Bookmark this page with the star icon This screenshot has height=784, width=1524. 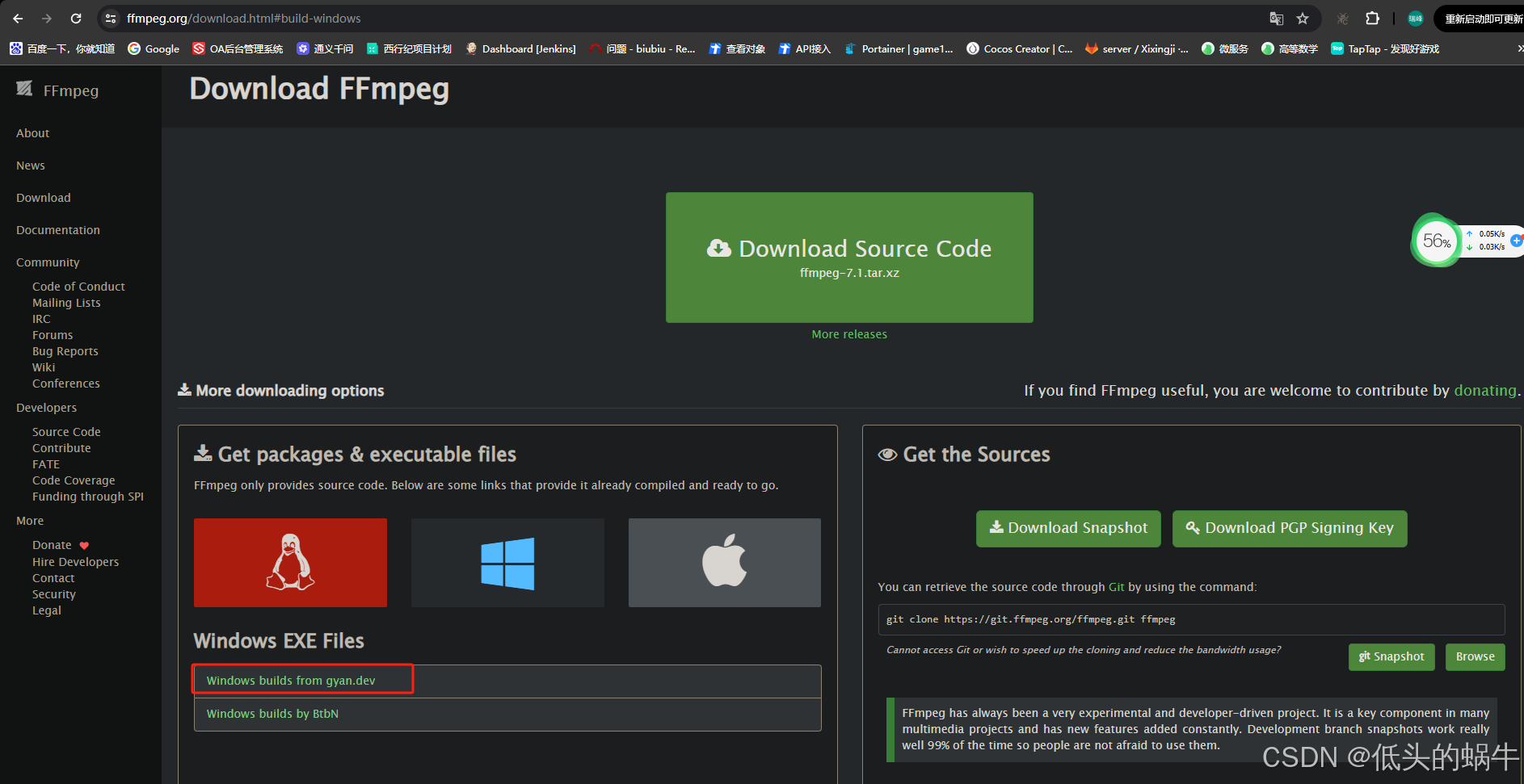1303,18
